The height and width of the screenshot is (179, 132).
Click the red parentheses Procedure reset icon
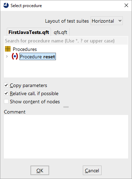[x=15, y=57]
